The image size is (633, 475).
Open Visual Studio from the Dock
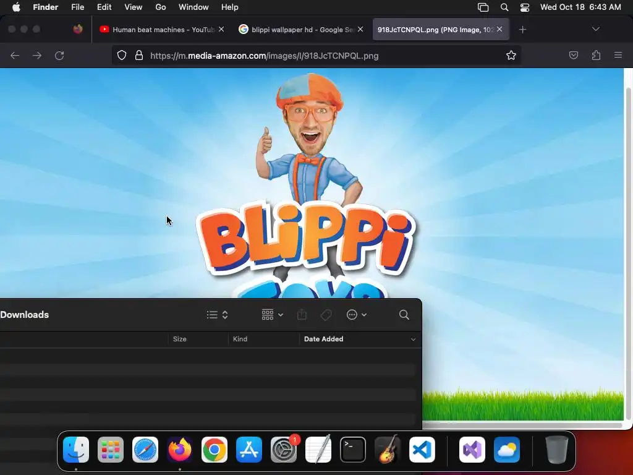472,450
